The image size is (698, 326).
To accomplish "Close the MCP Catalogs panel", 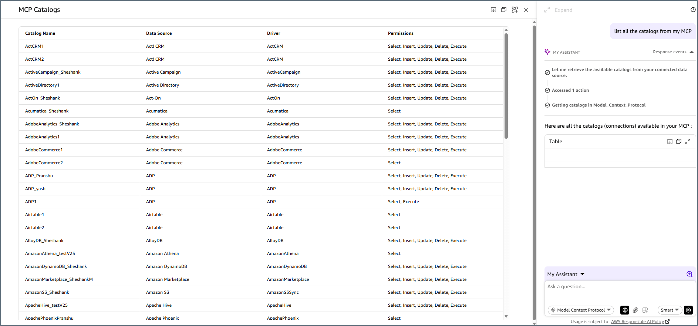I will (526, 10).
